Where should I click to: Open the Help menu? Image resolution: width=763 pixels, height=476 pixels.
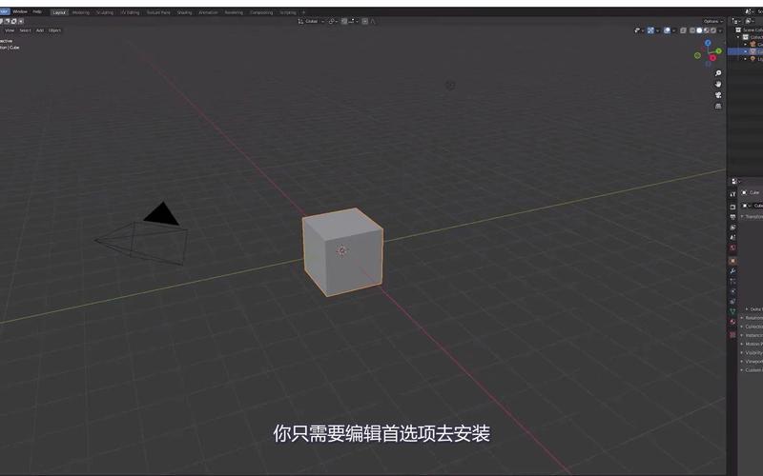coord(37,11)
